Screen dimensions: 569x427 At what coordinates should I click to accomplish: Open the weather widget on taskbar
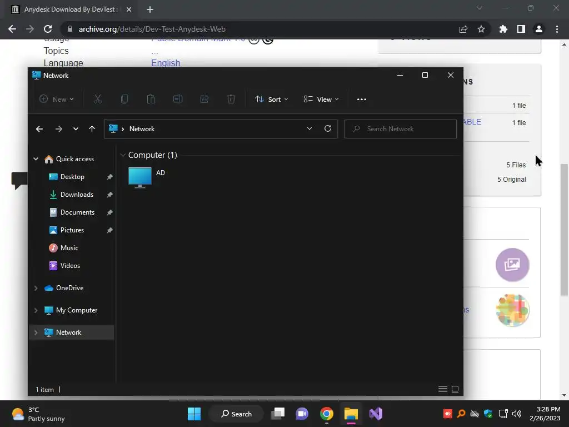tap(38, 414)
